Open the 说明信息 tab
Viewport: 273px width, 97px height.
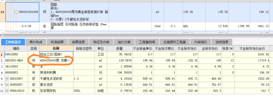coord(222,42)
